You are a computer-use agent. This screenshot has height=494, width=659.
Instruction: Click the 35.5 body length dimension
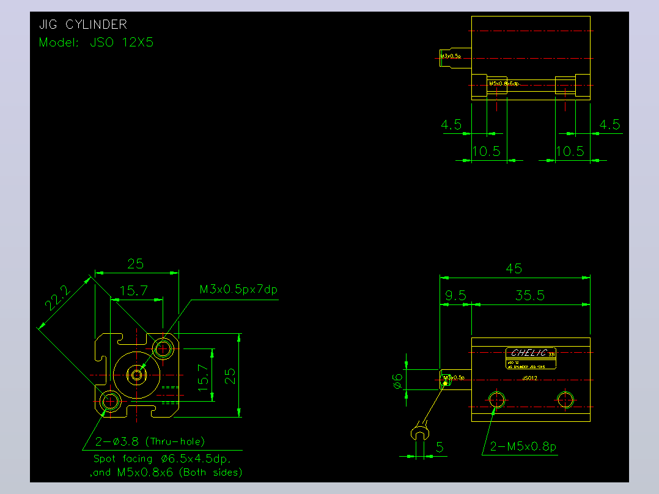[529, 295]
